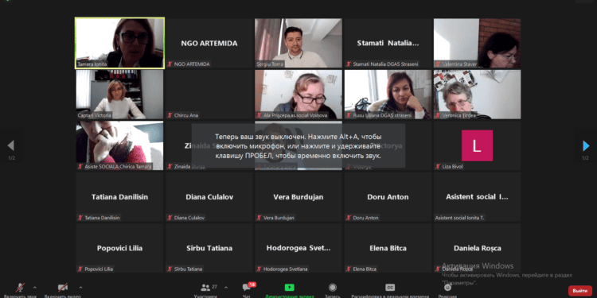This screenshot has height=298, width=597.
Task: Click the Victorya name label
Action: [361, 167]
